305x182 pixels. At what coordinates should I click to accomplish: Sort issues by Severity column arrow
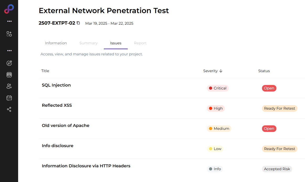click(221, 71)
